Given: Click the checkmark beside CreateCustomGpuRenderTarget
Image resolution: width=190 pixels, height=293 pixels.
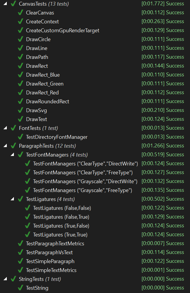Looking at the screenshot, I should (20, 30).
